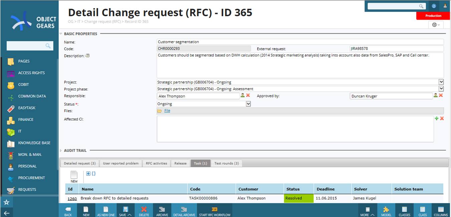Click the top-right search magnifier
Image resolution: width=451 pixels, height=217 pixels.
pos(421,6)
